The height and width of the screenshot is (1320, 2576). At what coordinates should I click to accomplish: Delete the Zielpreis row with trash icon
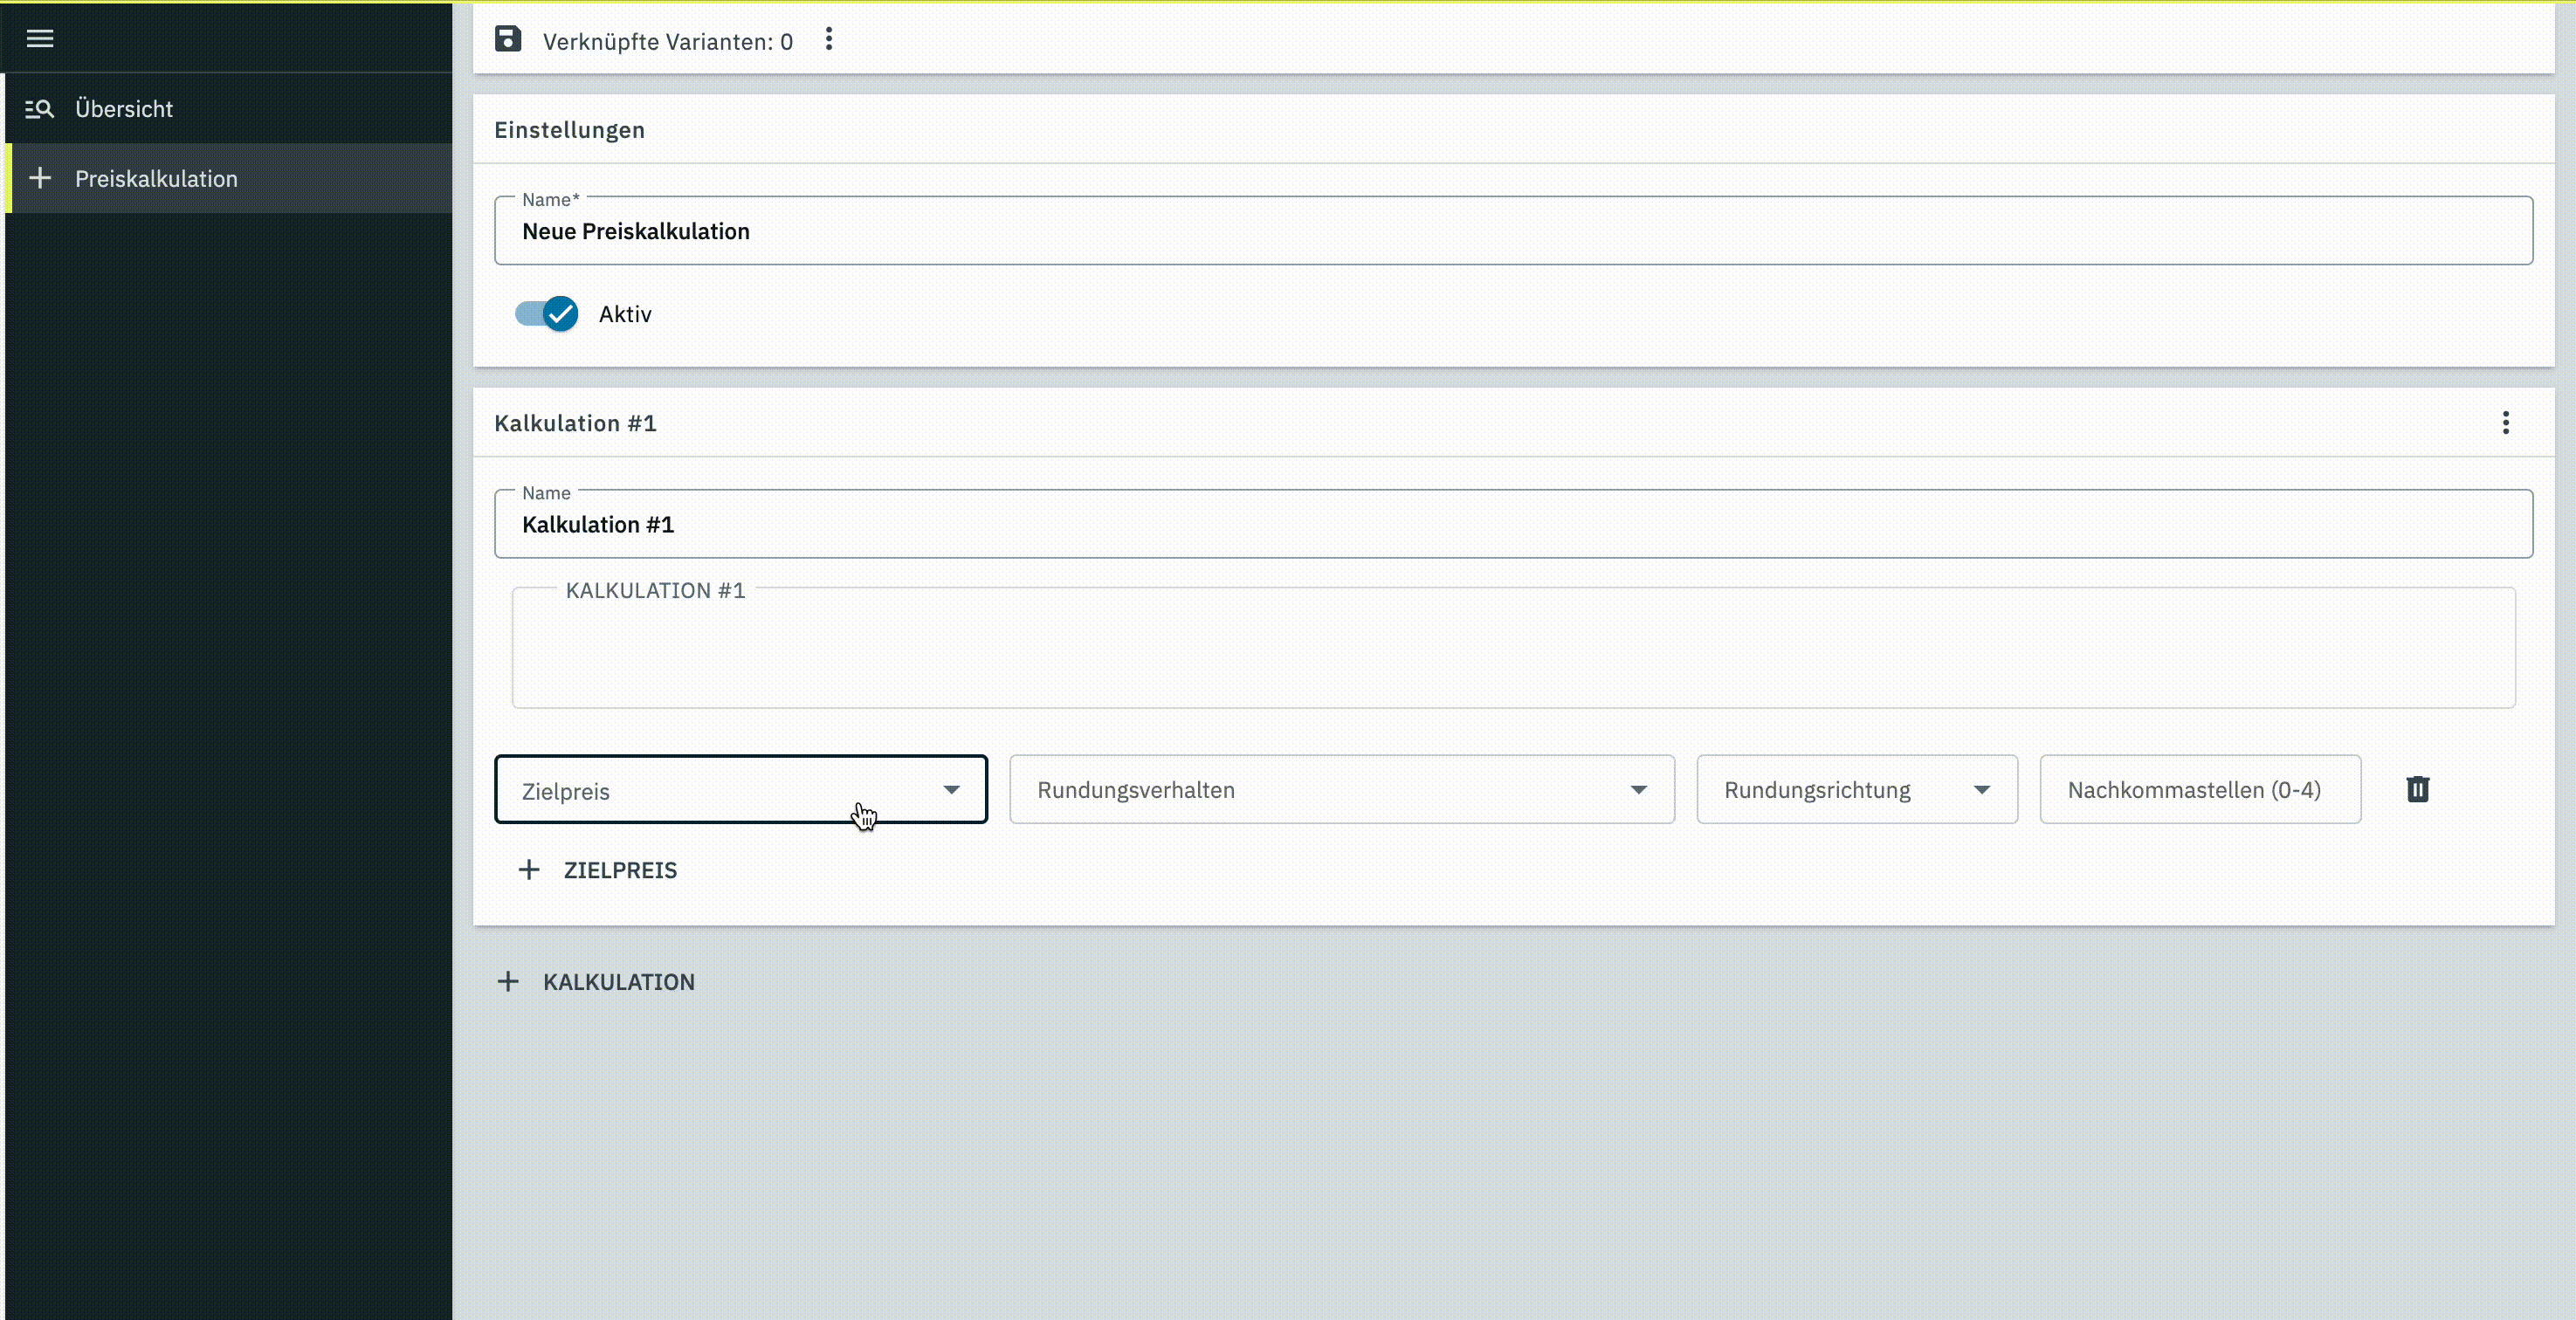pyautogui.click(x=2417, y=789)
